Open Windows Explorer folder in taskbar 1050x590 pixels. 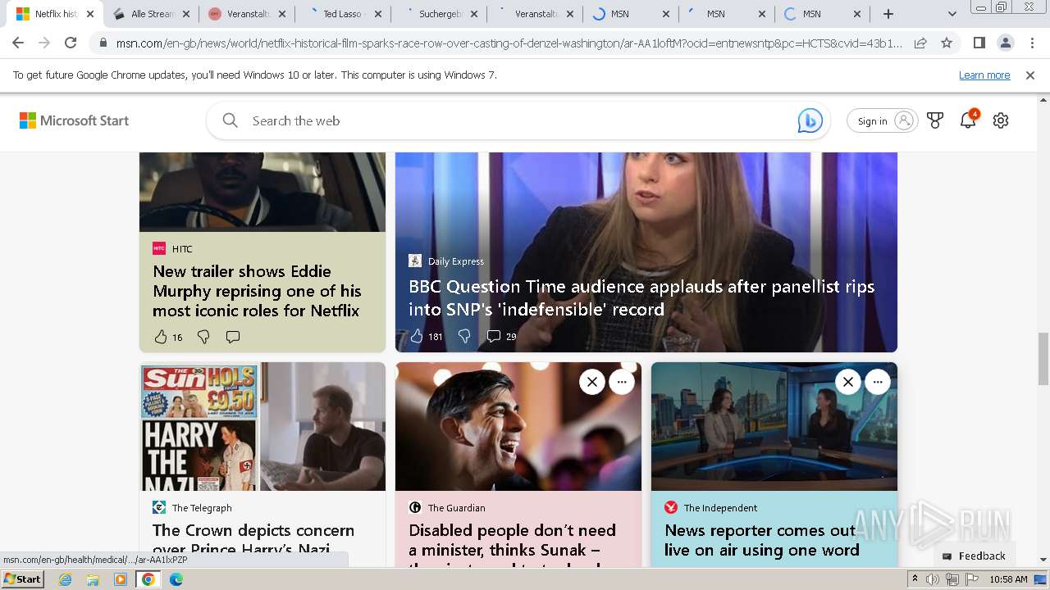click(x=93, y=579)
